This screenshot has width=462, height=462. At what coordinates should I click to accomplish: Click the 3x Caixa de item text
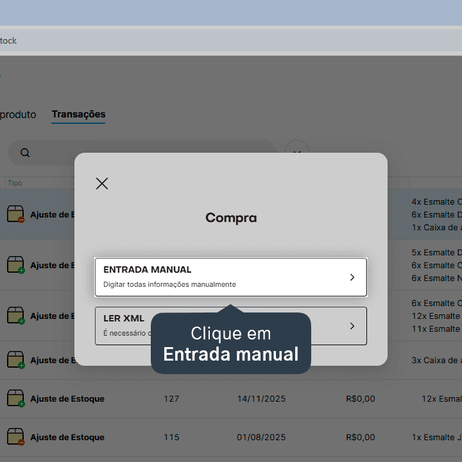point(437,360)
